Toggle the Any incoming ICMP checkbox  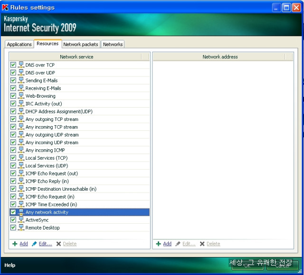click(13, 150)
